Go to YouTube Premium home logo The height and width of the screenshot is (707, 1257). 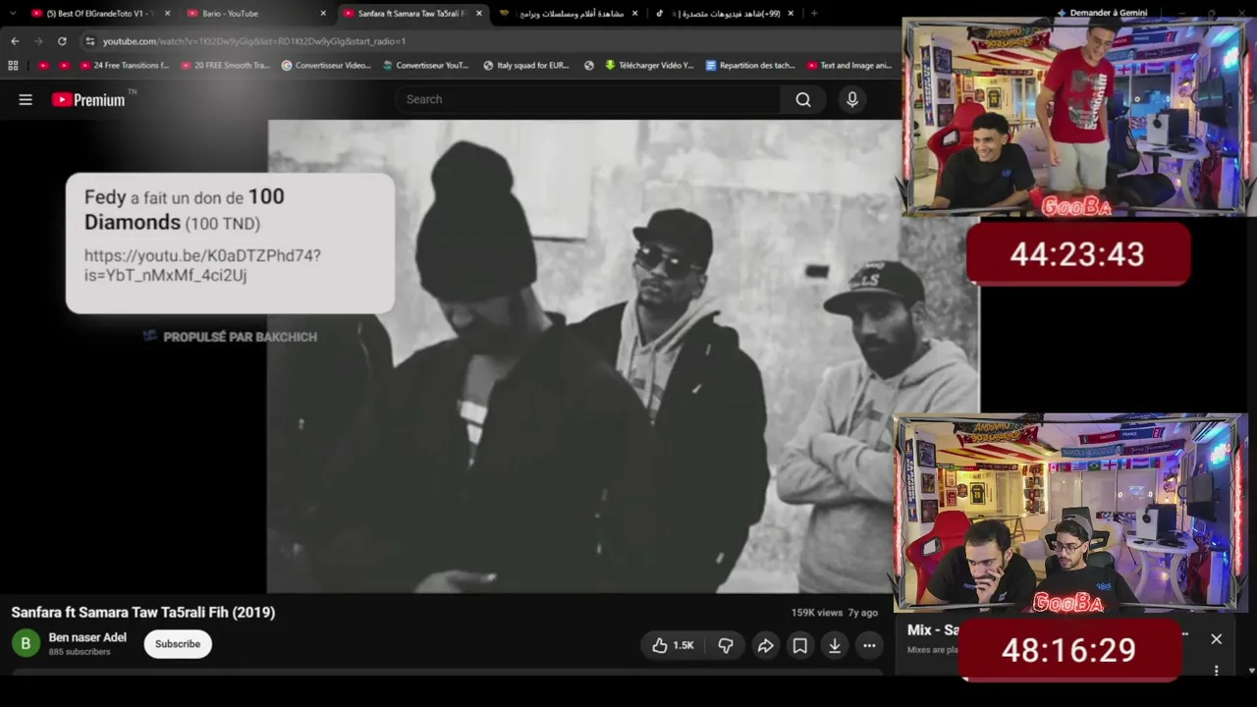coord(89,99)
